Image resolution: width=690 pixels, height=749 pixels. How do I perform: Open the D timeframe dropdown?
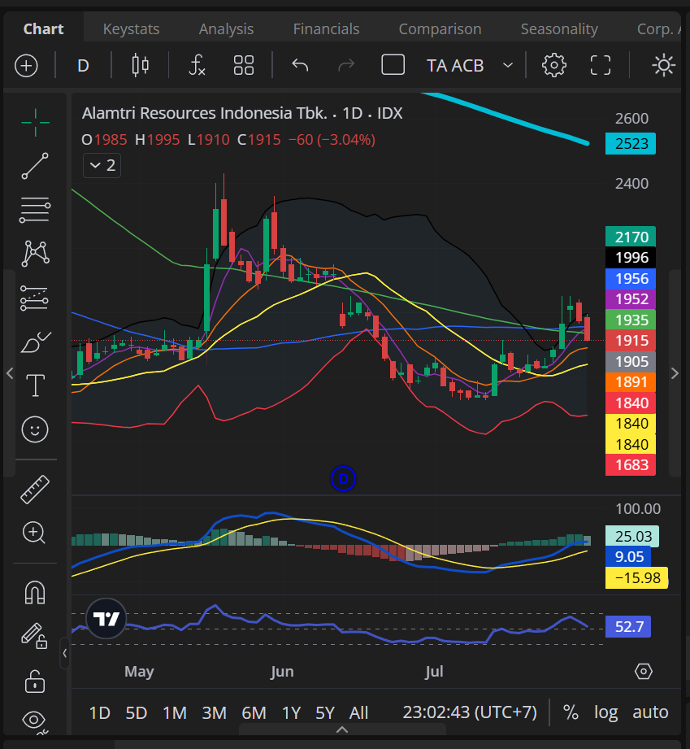pos(82,65)
